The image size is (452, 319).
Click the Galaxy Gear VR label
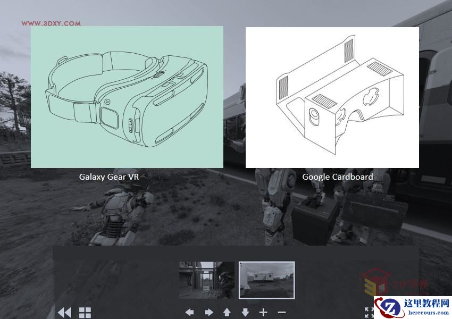tap(108, 177)
